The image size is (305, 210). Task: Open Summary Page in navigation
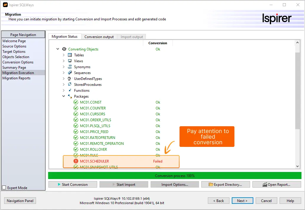[x=14, y=68]
